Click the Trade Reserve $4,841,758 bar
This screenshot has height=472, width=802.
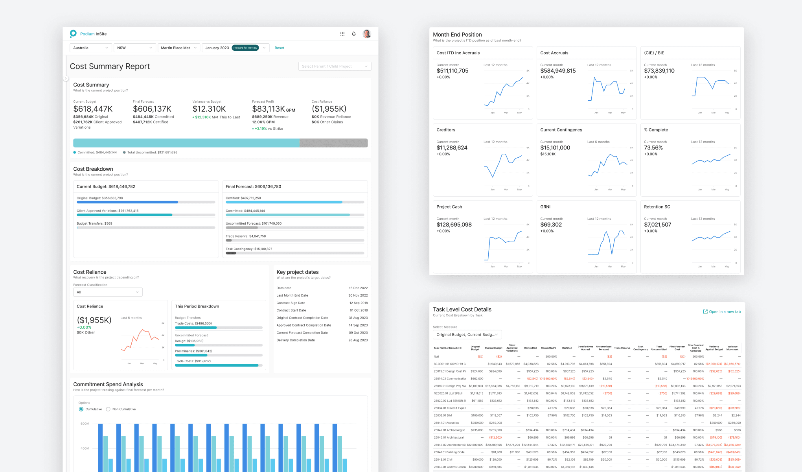point(295,240)
